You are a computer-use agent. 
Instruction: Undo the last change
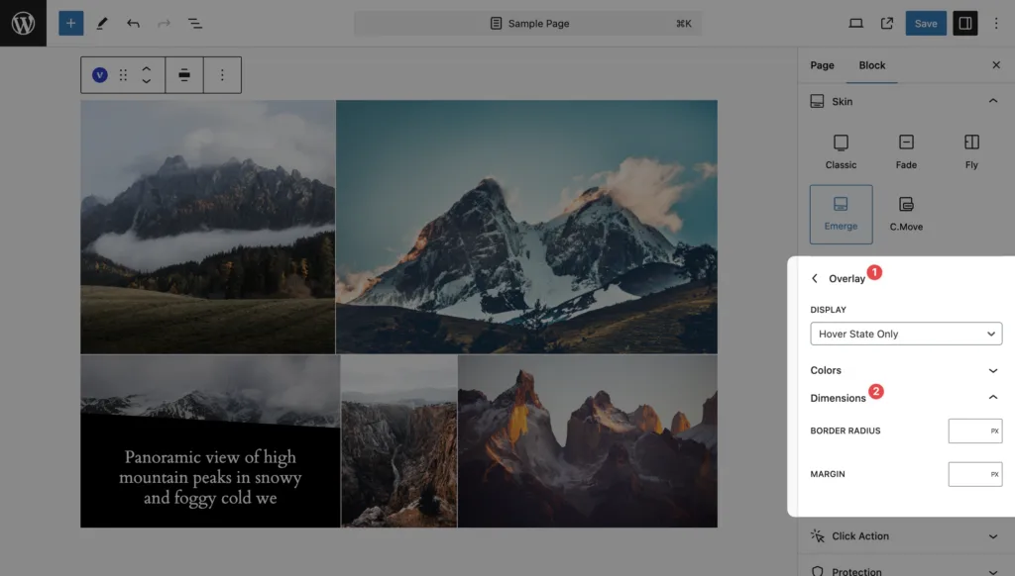click(x=133, y=24)
